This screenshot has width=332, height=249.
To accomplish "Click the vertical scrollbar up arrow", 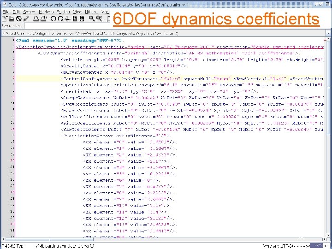I will [328, 39].
